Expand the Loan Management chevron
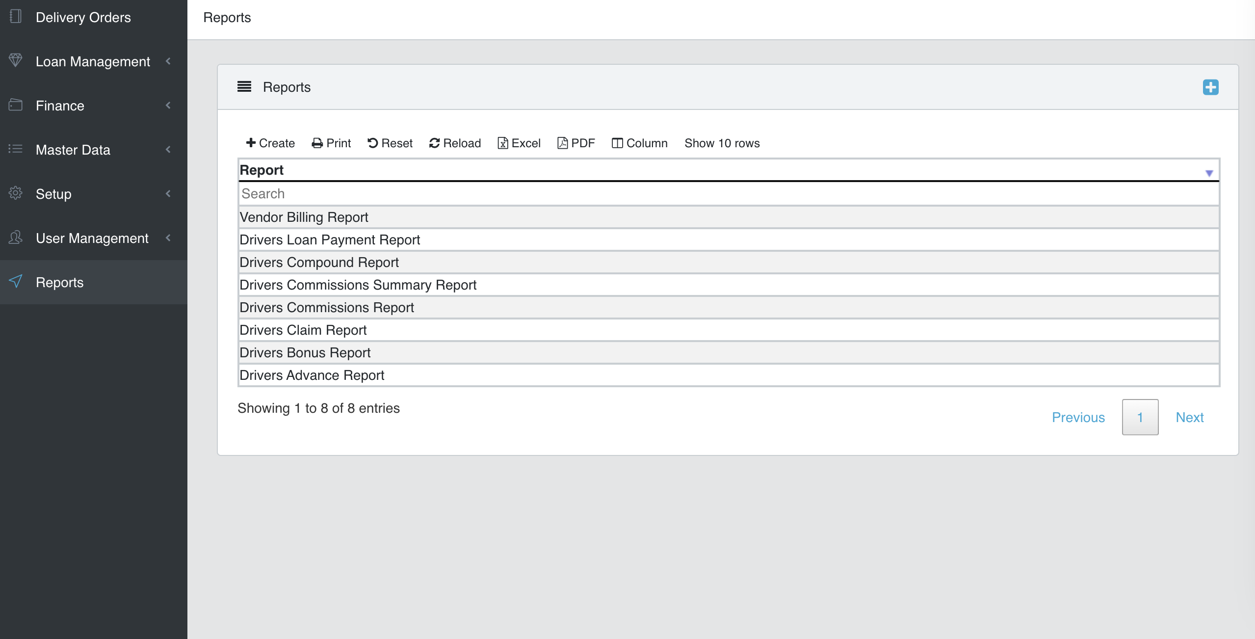This screenshot has width=1255, height=639. click(x=168, y=61)
